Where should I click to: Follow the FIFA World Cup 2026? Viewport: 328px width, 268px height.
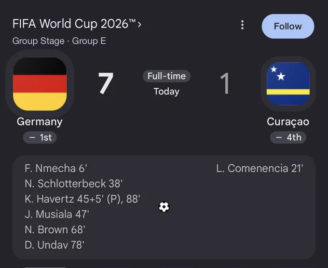click(x=288, y=27)
